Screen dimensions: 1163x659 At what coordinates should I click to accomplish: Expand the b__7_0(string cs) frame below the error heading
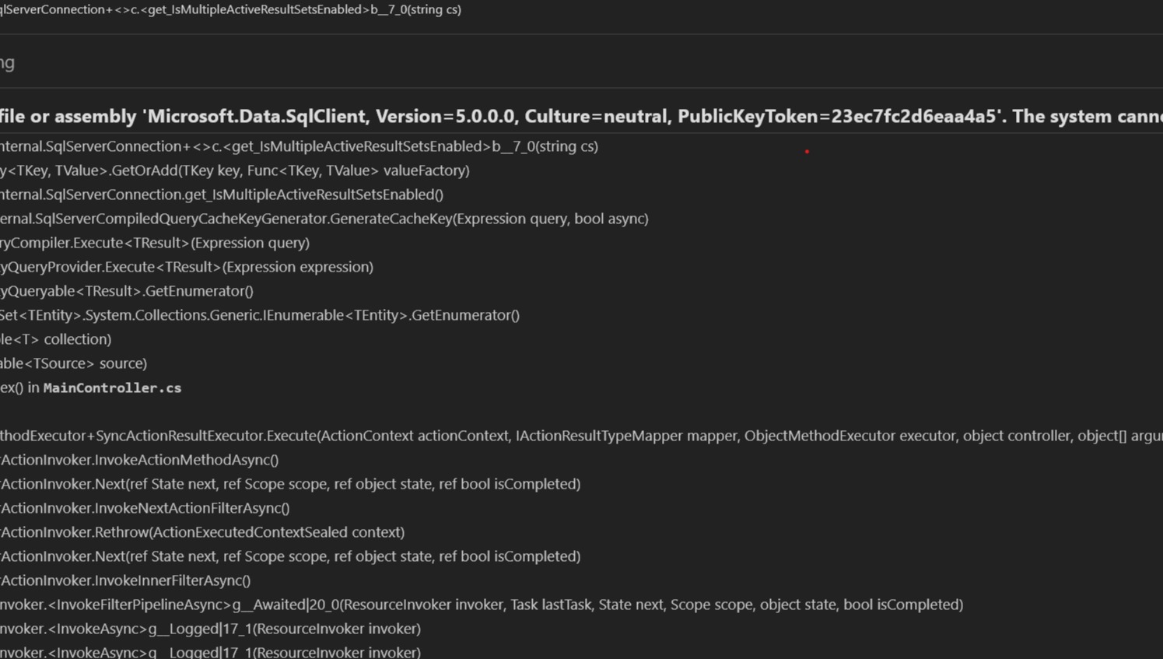299,146
